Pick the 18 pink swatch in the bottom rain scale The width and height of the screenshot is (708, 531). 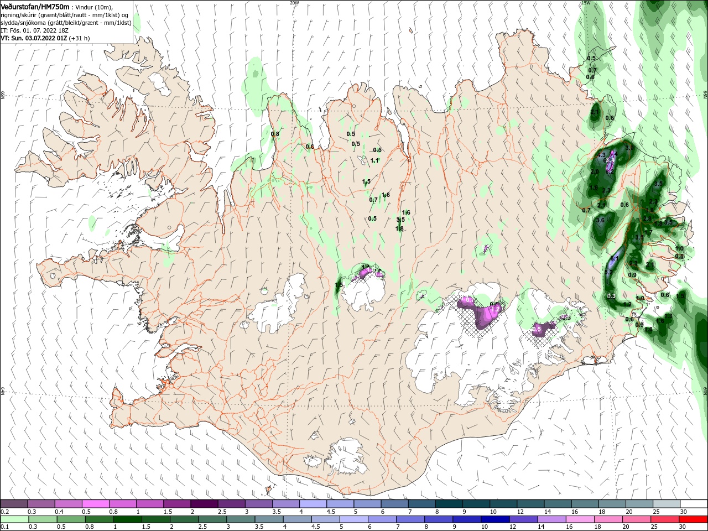607,519
